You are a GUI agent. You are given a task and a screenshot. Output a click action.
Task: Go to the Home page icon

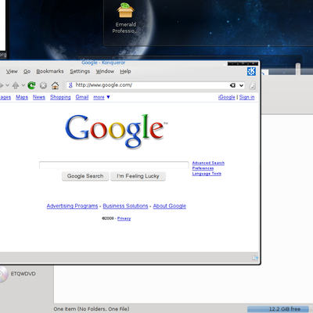(55, 85)
